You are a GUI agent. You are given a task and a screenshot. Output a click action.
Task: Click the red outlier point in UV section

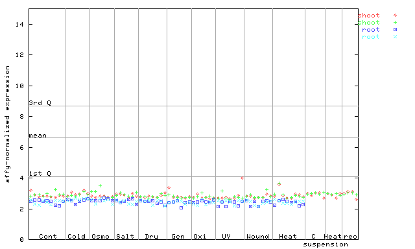(x=242, y=178)
